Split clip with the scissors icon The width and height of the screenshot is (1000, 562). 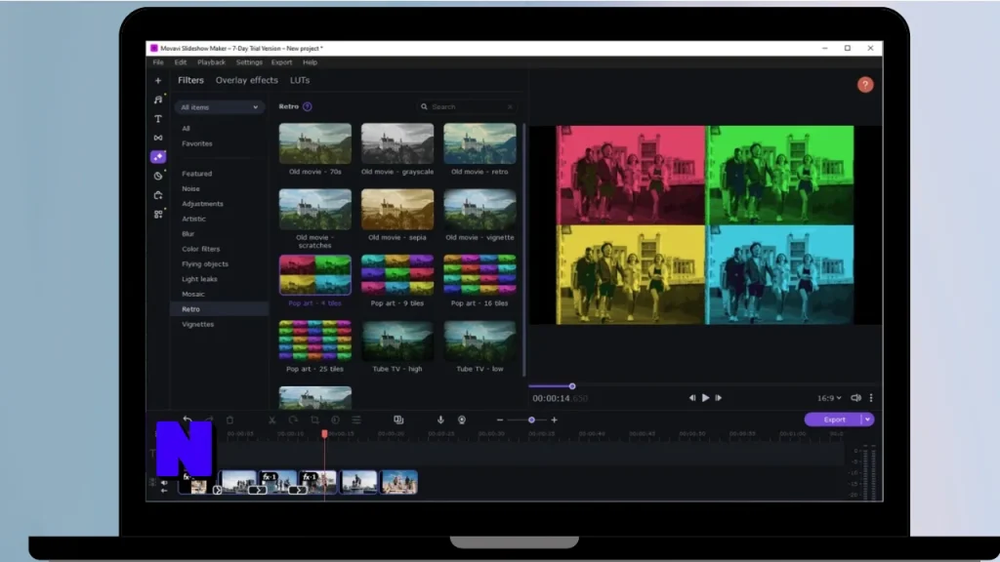coord(272,420)
